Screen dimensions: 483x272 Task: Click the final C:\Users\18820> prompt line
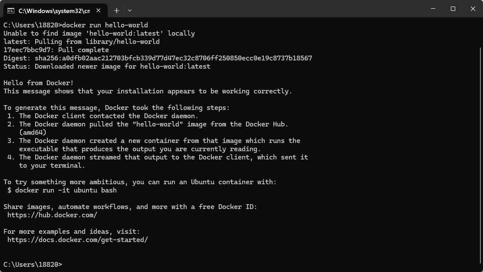[x=33, y=265]
